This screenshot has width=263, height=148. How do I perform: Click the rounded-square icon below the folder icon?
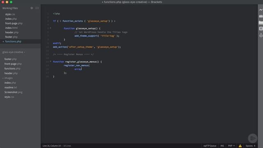click(x=261, y=29)
